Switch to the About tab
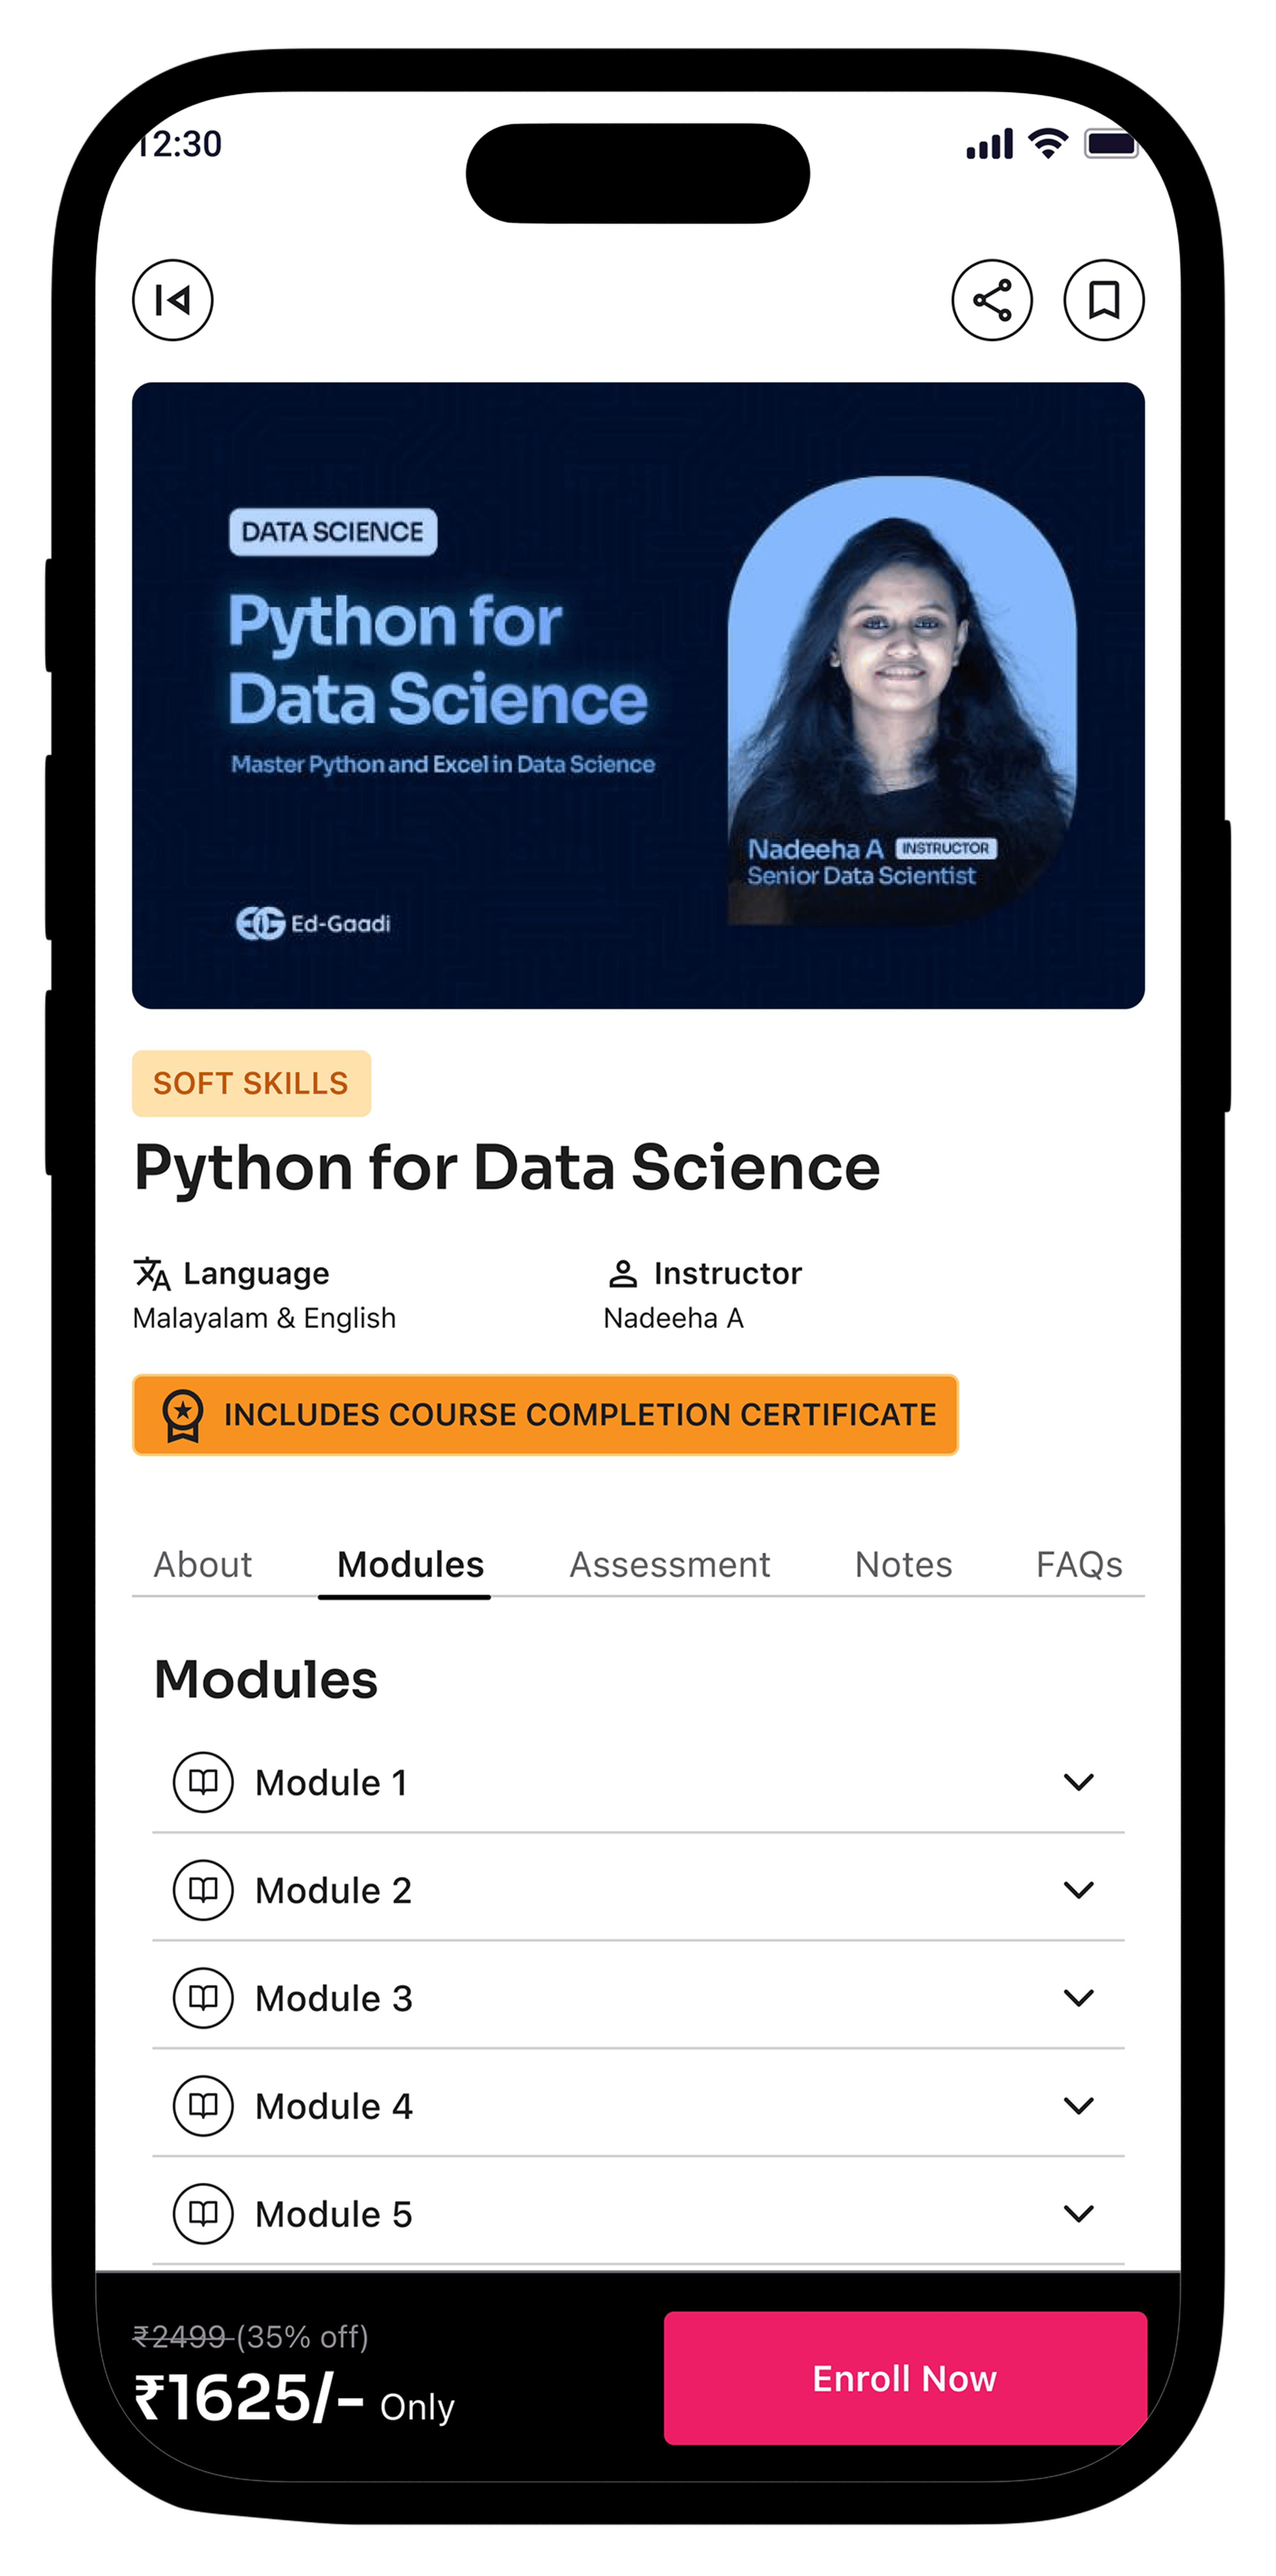 (203, 1564)
